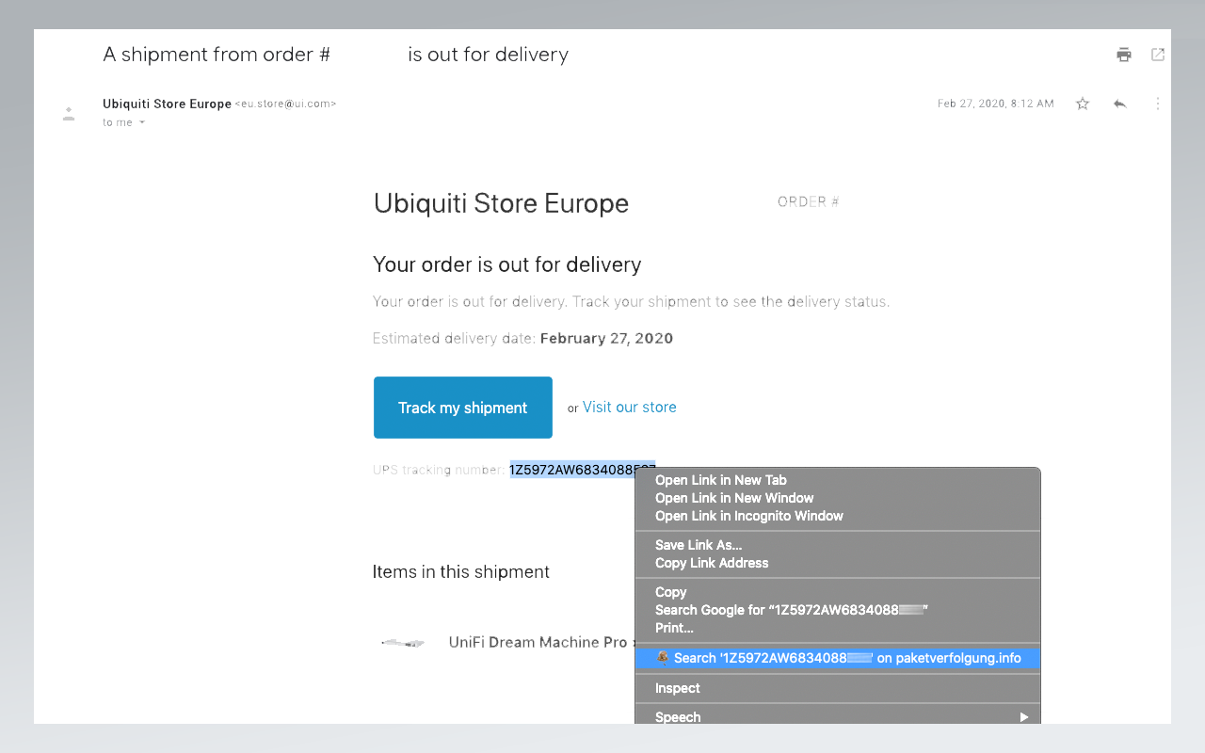Viewport: 1205px width, 753px height.
Task: Select 'Open Link in New Tab'
Action: [x=720, y=480]
